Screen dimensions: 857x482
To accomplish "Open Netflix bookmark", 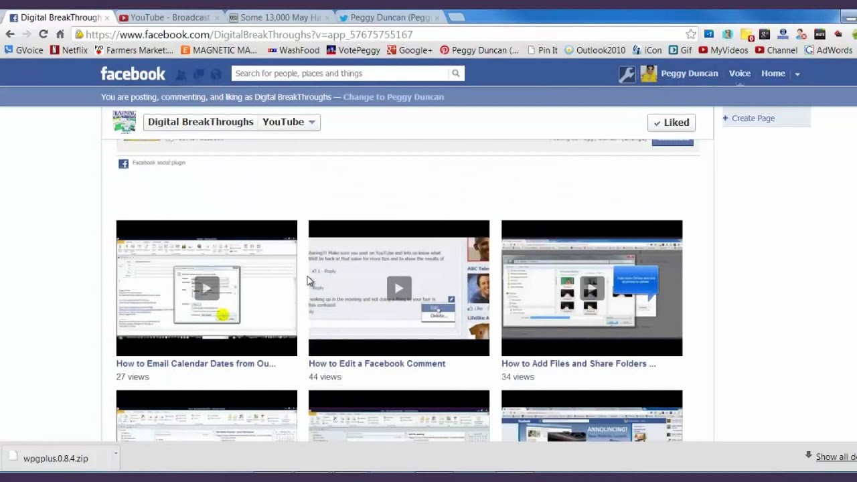I will (69, 50).
